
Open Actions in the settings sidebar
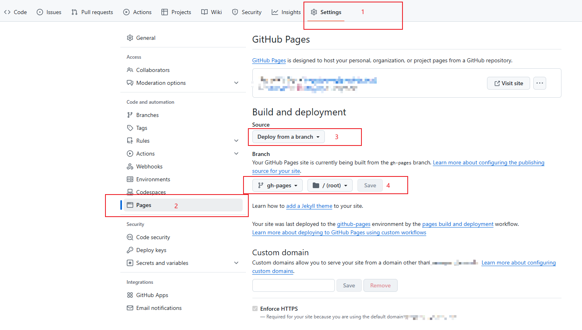[183, 154]
